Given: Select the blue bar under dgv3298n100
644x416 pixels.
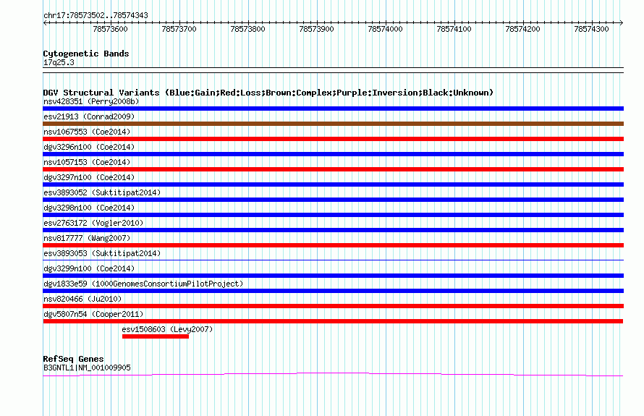Looking at the screenshot, I should tap(333, 215).
